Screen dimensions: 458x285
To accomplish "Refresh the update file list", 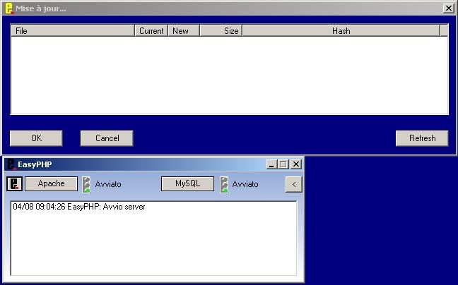I will tap(422, 138).
